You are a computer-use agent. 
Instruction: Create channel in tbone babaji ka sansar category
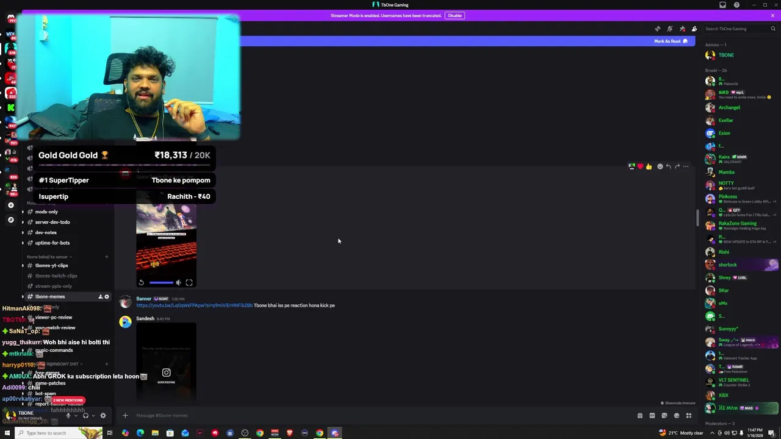point(106,257)
